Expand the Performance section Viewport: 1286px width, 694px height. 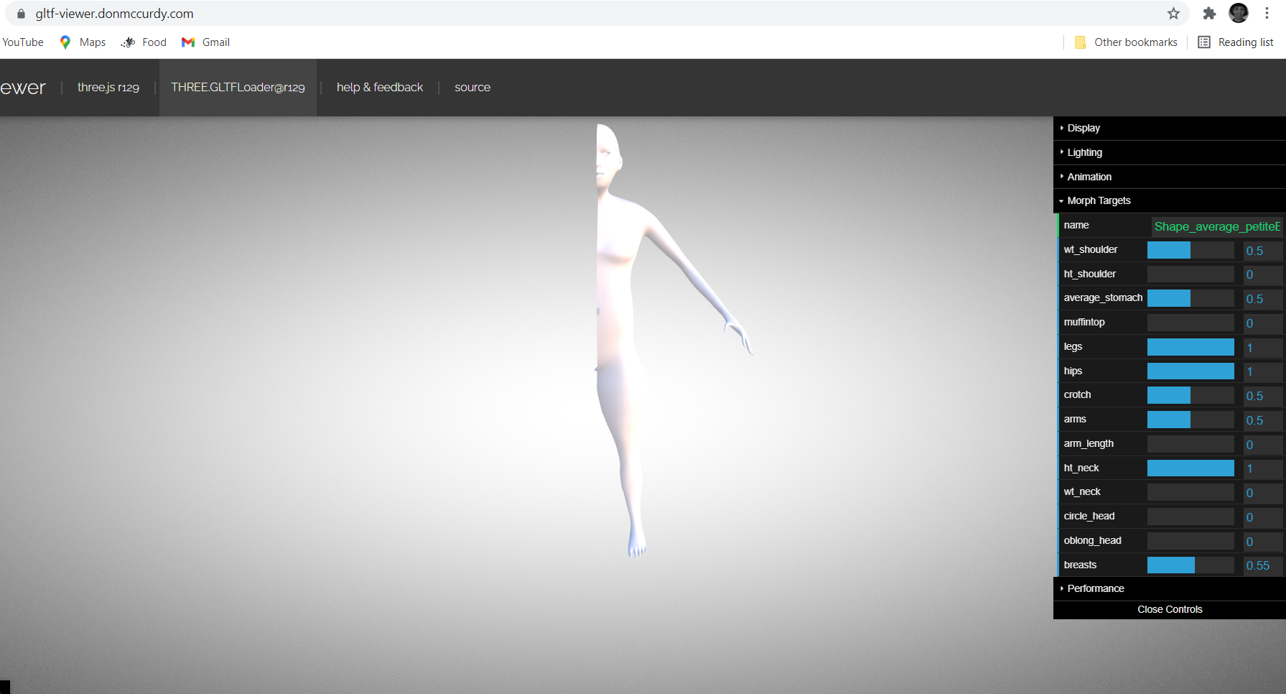coord(1095,588)
